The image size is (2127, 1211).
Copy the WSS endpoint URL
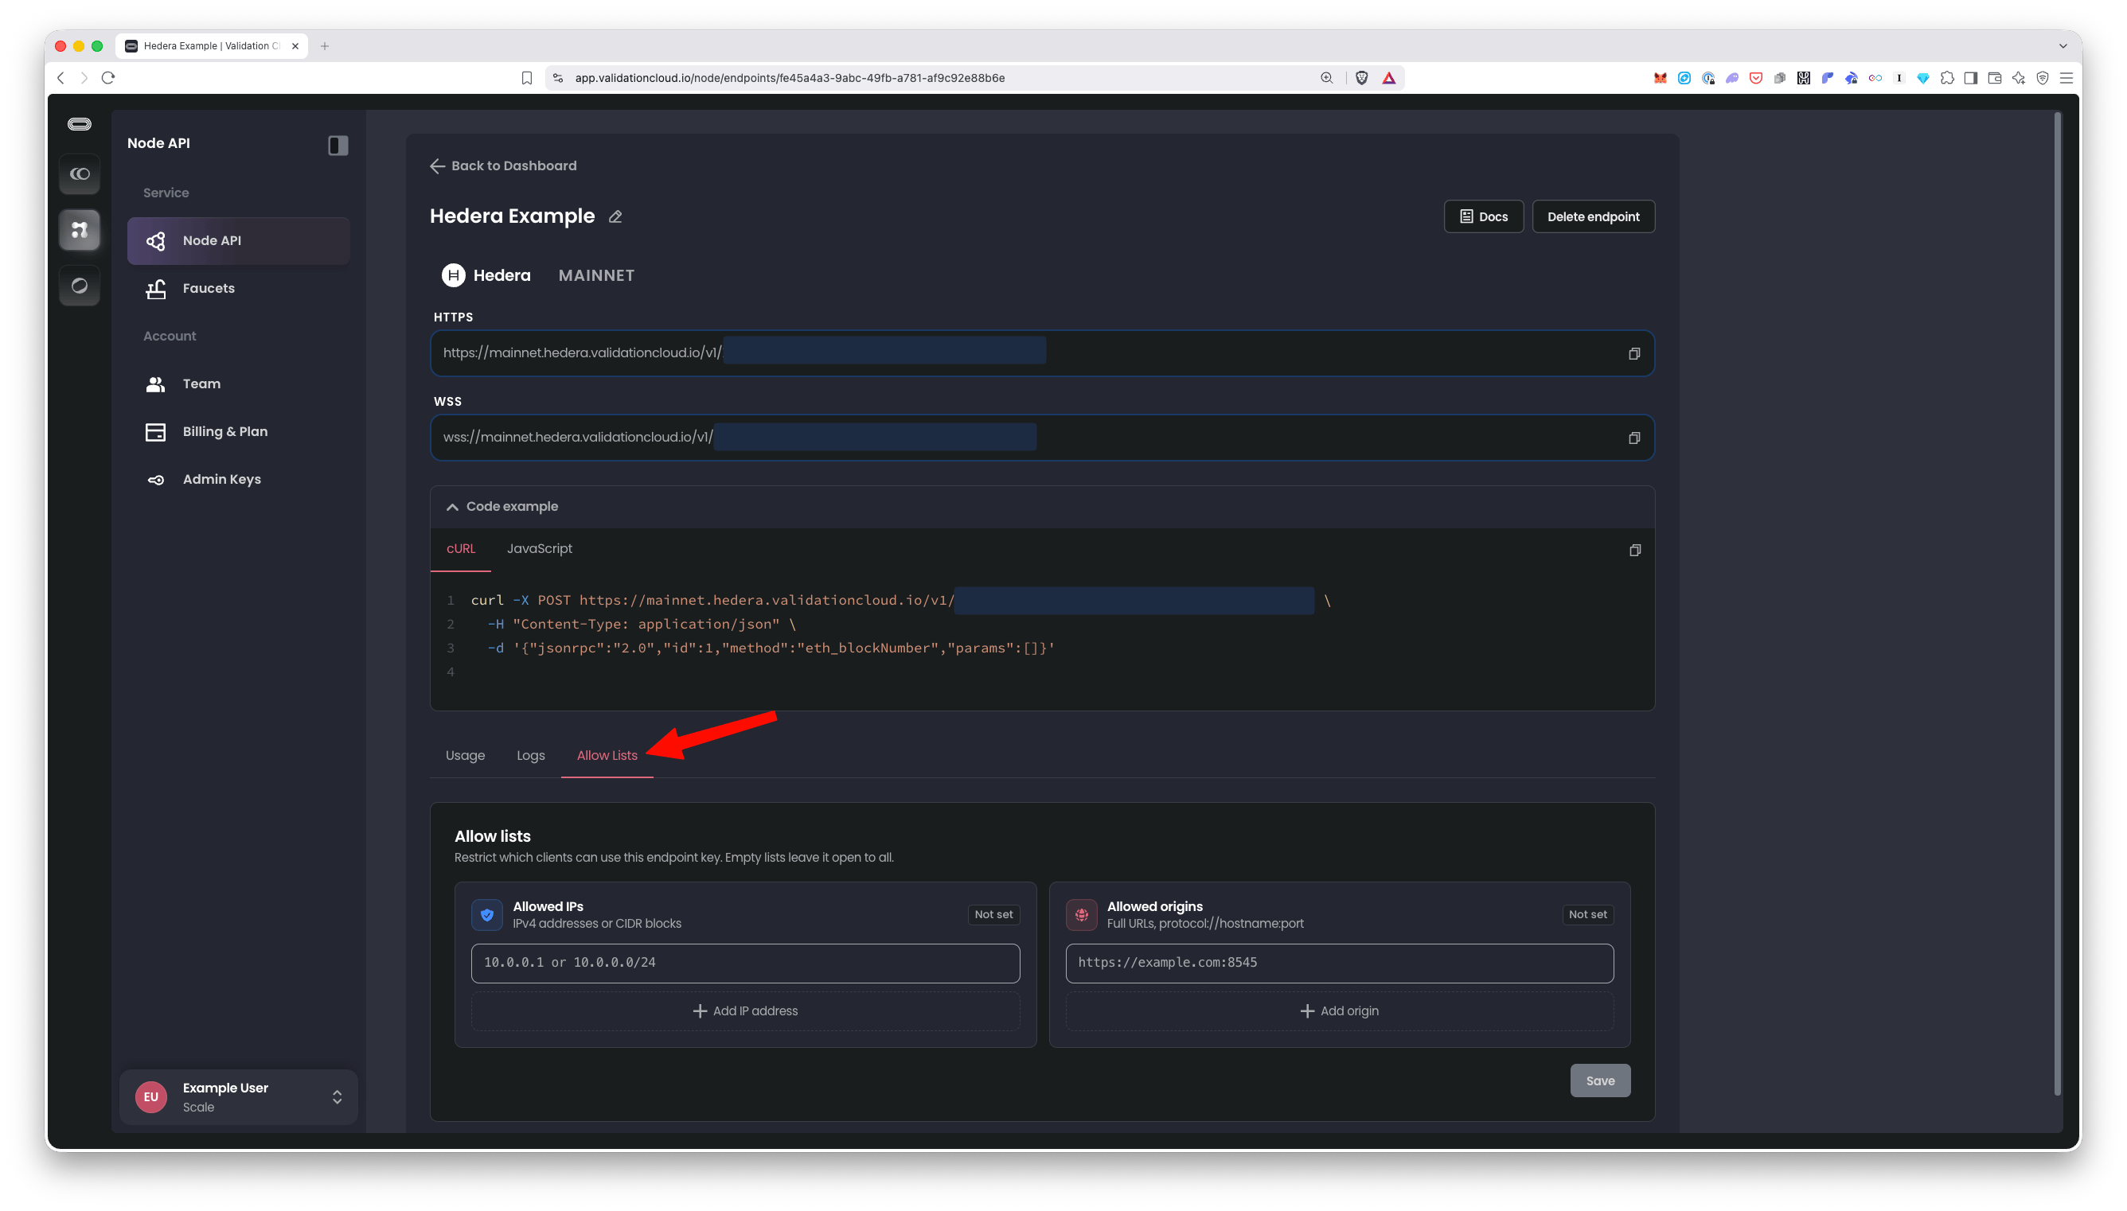1633,438
